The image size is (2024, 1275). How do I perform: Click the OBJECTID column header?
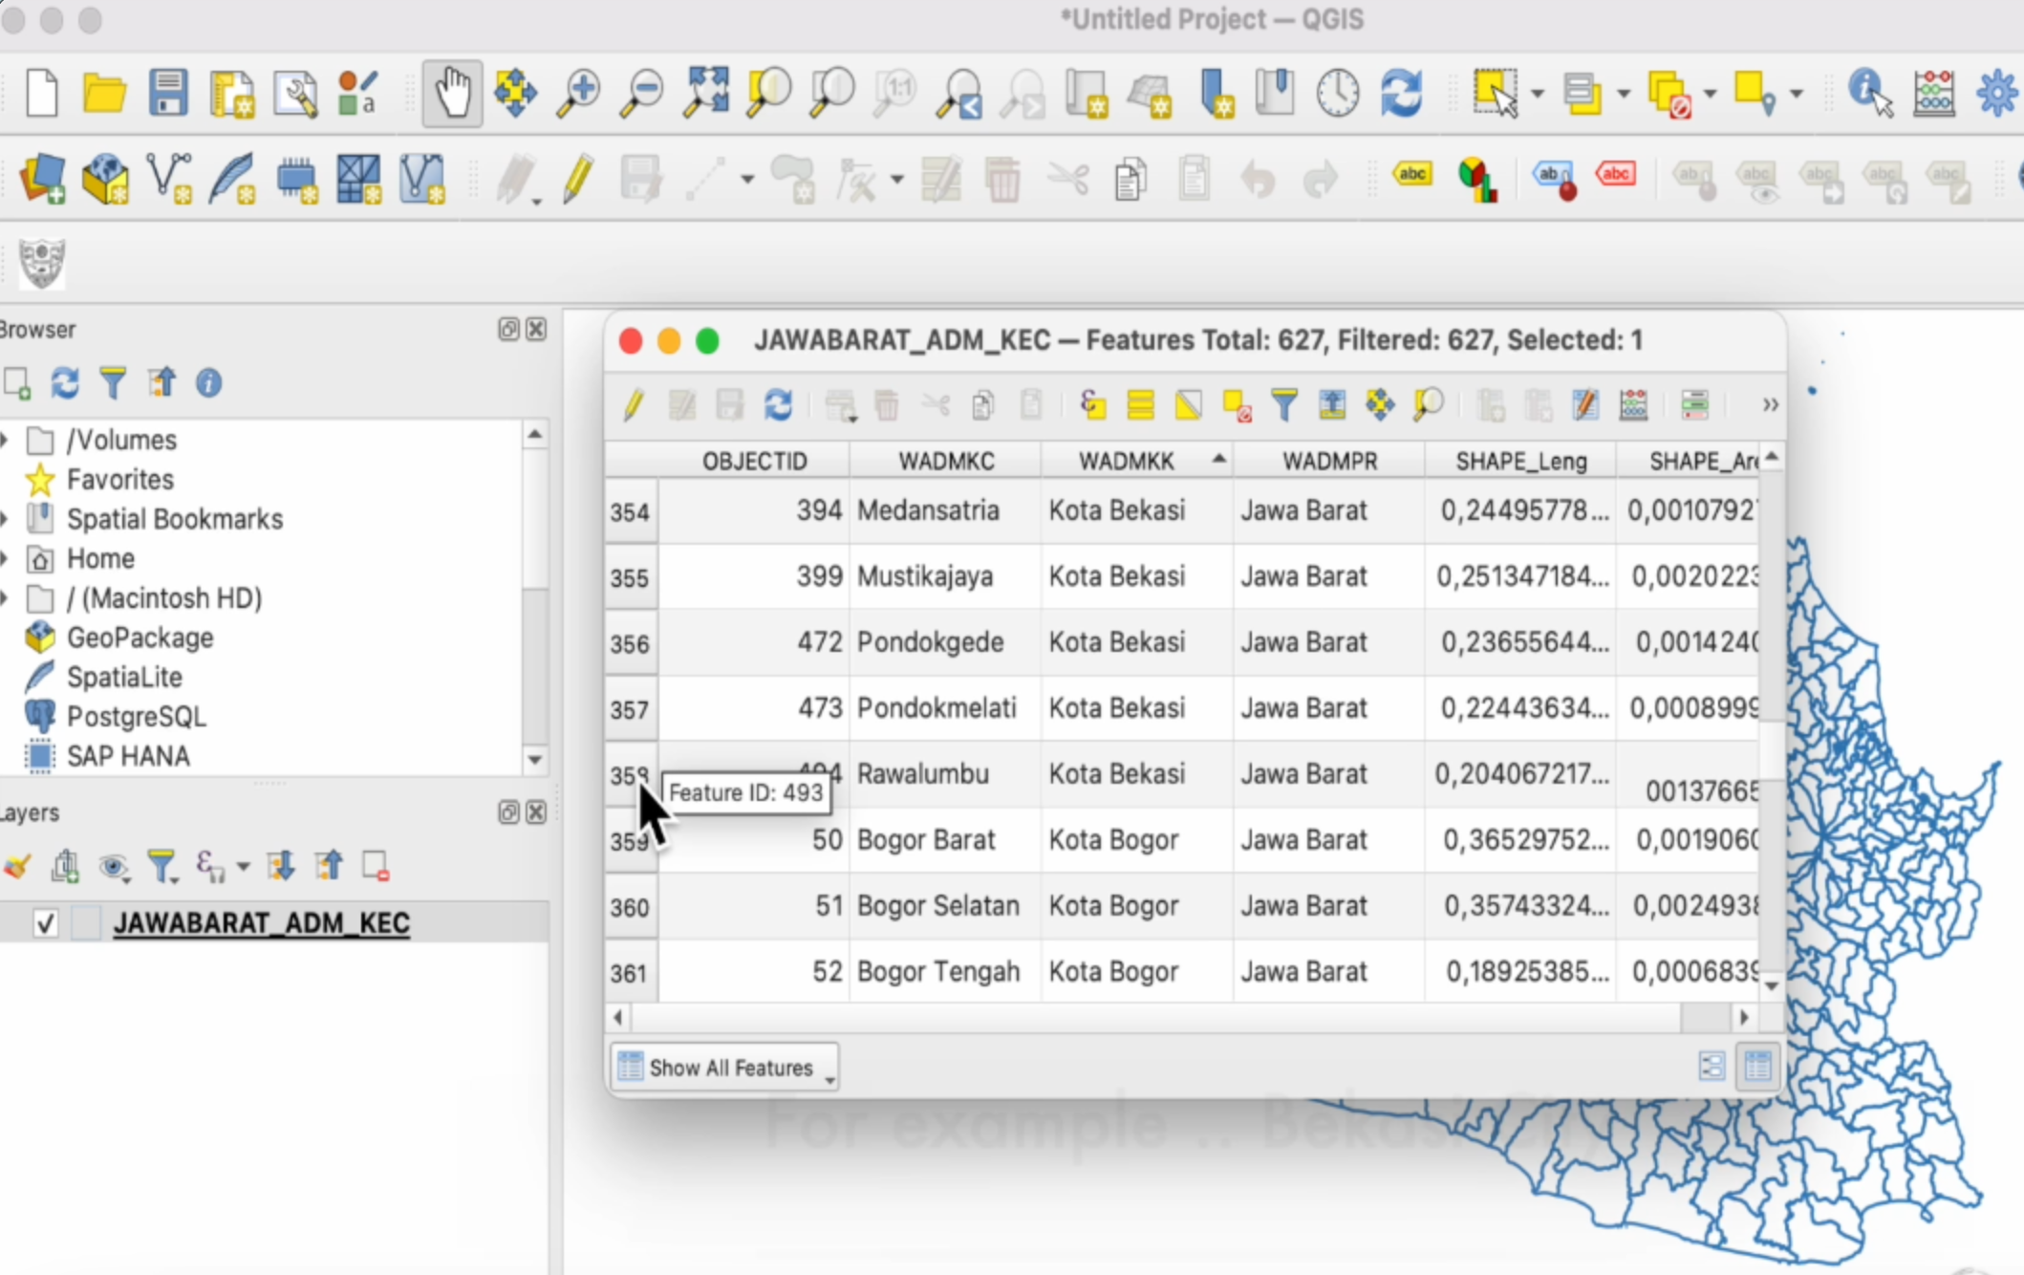click(754, 462)
